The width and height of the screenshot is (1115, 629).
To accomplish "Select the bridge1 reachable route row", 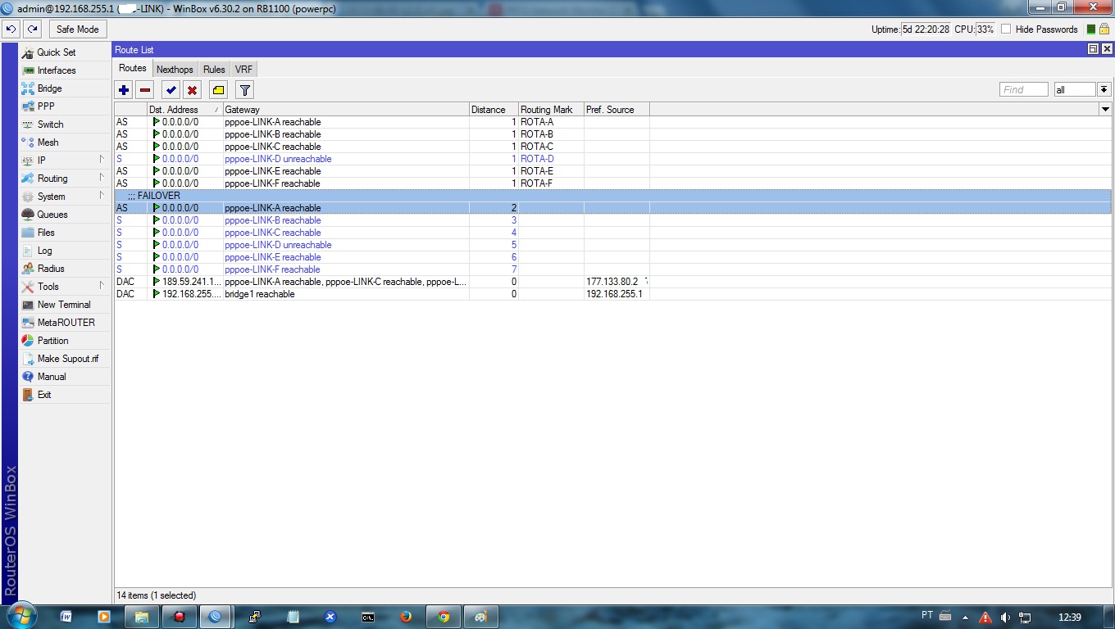I will [x=613, y=294].
